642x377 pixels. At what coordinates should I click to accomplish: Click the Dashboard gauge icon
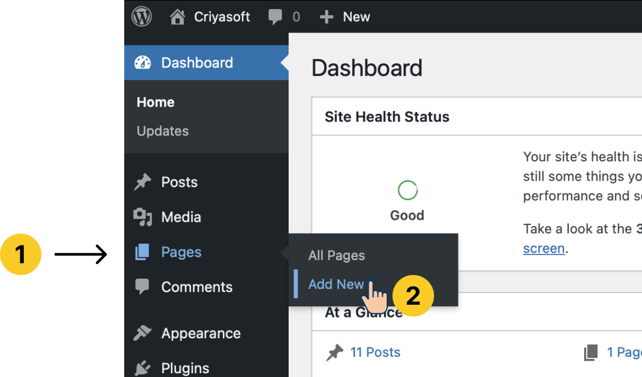click(143, 63)
